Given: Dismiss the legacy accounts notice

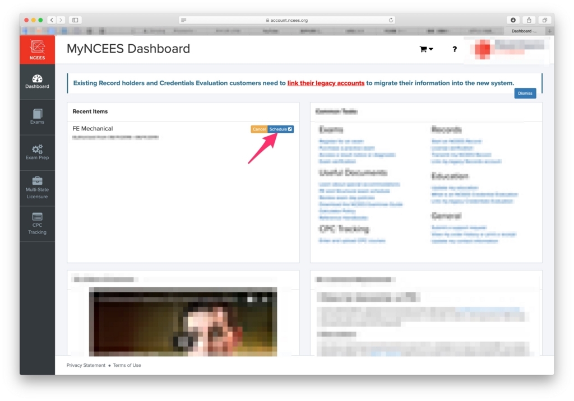Looking at the screenshot, I should tap(525, 94).
